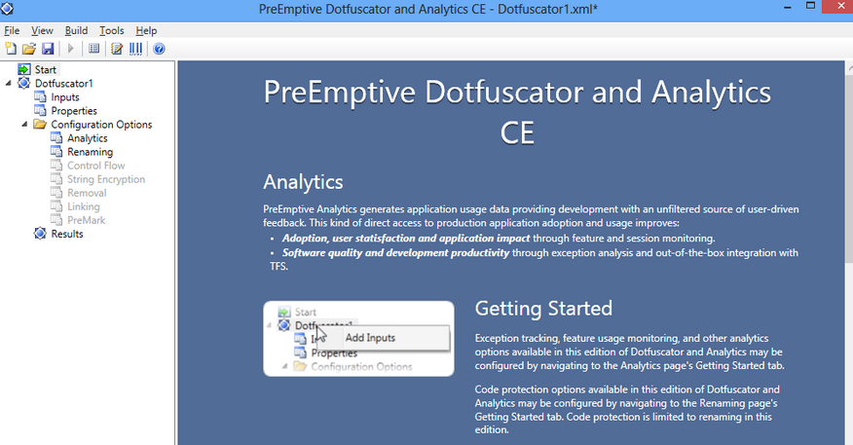Screen dimensions: 853x445
Task: Minimize the Dotfuscator window
Action: [788, 7]
